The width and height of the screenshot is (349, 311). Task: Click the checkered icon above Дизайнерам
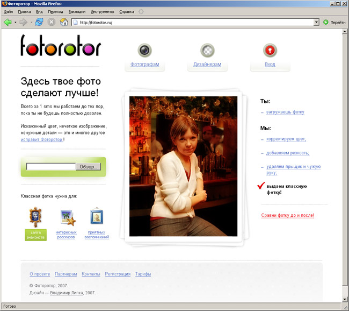click(x=207, y=51)
